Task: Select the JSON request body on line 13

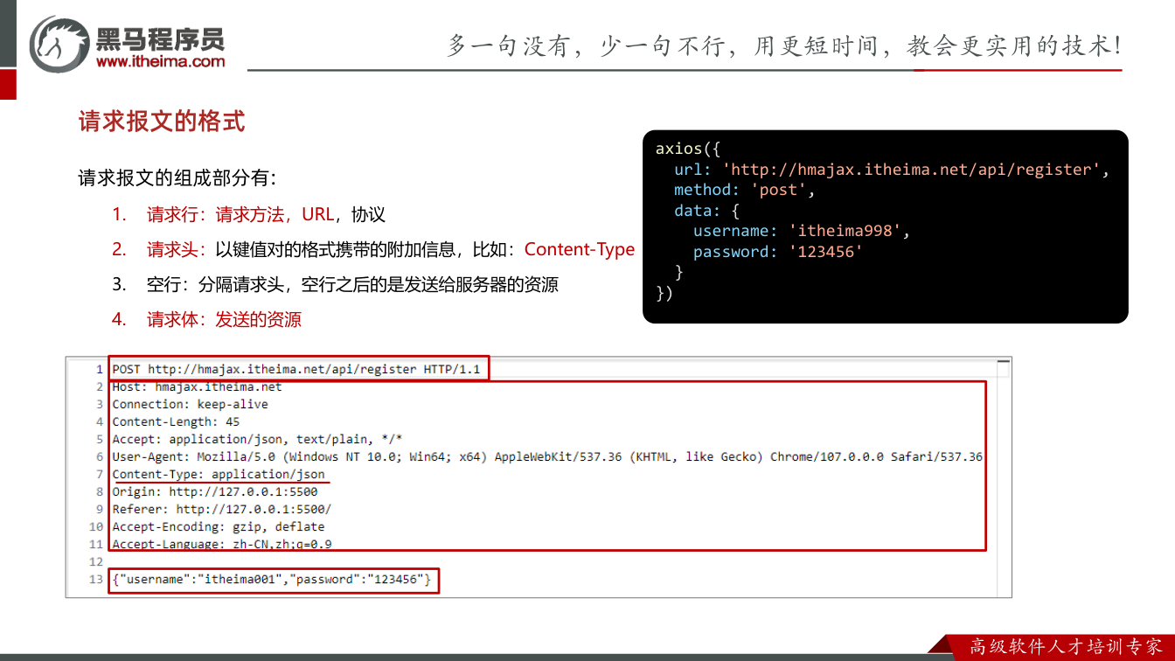Action: (272, 579)
